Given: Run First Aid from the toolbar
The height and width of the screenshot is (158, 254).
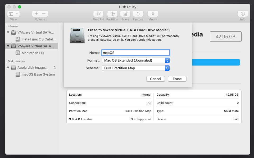Looking at the screenshot, I should tap(98, 14).
